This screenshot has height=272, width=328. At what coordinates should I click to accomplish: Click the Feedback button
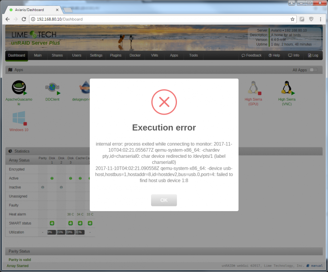[x=251, y=55]
